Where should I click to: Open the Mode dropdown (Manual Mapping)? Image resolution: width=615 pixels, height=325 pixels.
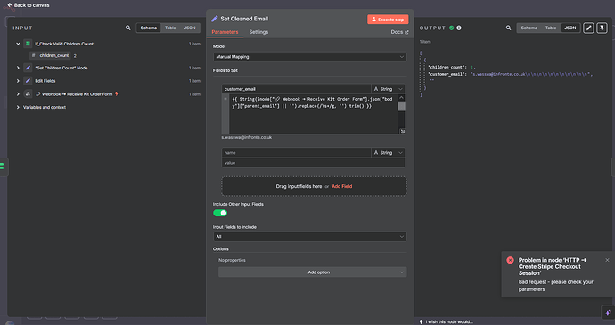pyautogui.click(x=310, y=57)
